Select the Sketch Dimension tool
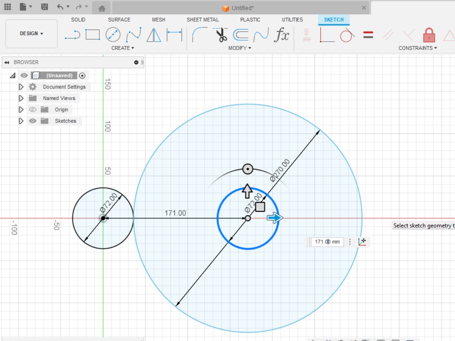Screen dimensions: 455x341 [x=175, y=34]
